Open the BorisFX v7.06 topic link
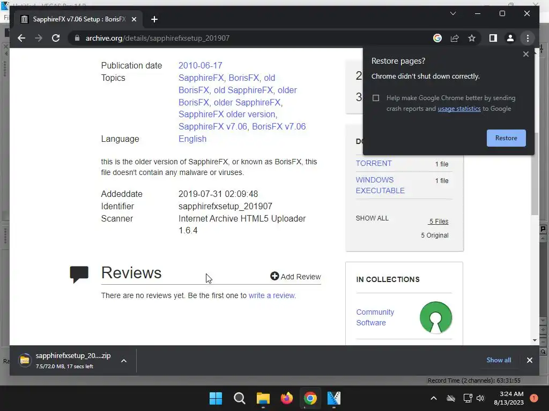 (x=279, y=126)
